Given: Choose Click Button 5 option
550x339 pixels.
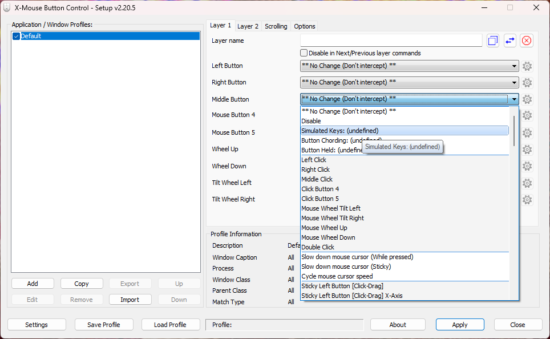Looking at the screenshot, I should click(405, 199).
